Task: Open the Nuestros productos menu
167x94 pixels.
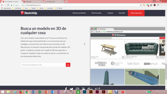Action: (x=79, y=13)
